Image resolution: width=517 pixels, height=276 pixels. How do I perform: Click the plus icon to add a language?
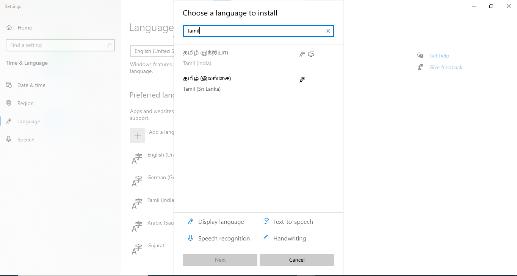(138, 136)
